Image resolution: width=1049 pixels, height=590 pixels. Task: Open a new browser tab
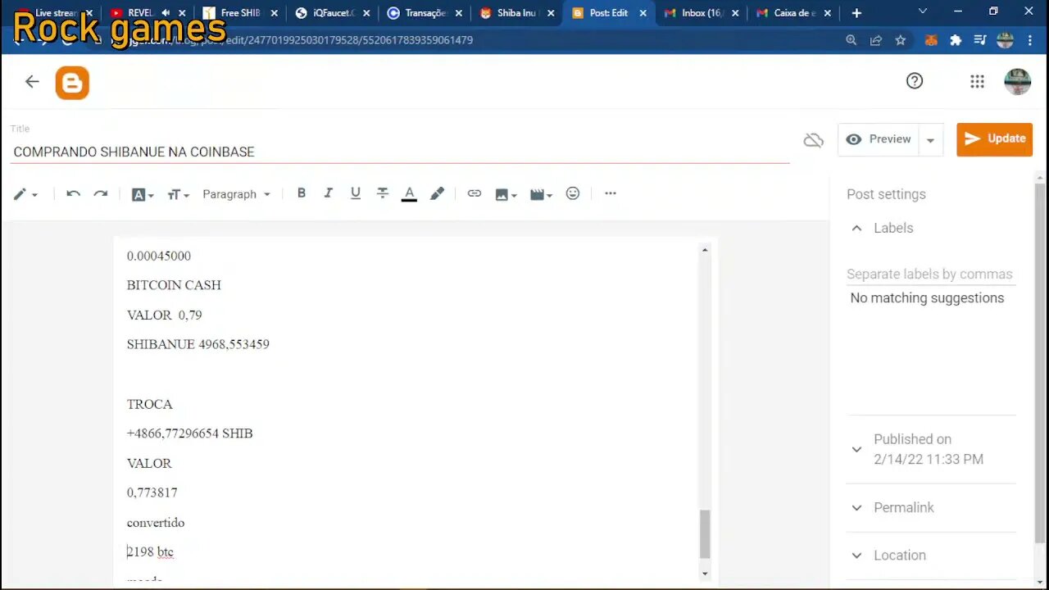856,13
